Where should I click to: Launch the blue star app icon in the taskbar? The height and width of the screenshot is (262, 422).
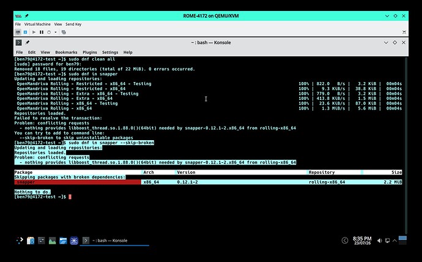tap(74, 241)
